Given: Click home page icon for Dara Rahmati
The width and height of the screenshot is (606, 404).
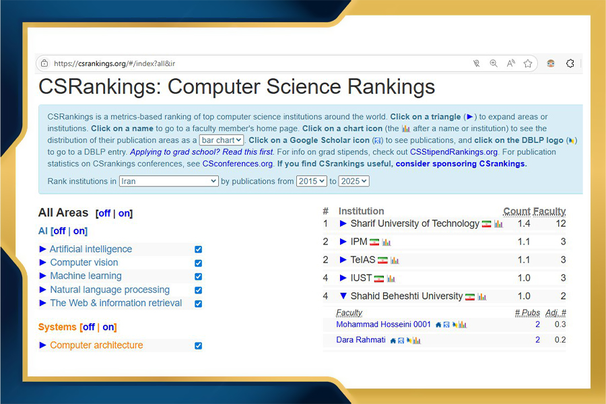Looking at the screenshot, I should [393, 341].
